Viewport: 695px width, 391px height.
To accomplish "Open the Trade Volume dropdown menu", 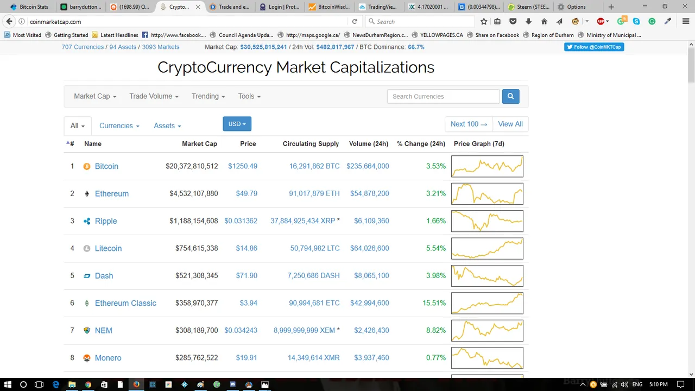I will point(154,96).
